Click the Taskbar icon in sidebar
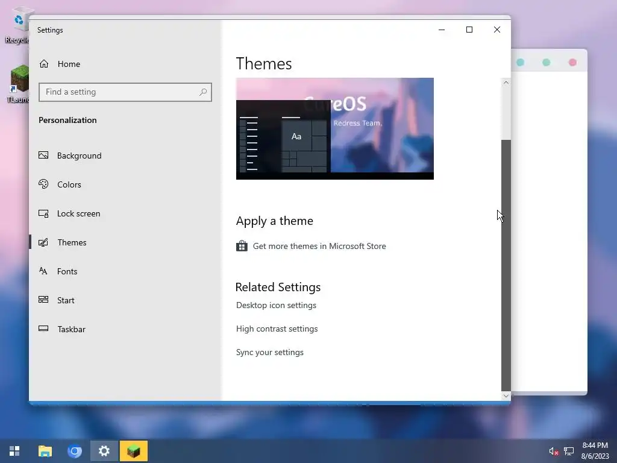This screenshot has width=617, height=463. pyautogui.click(x=43, y=329)
